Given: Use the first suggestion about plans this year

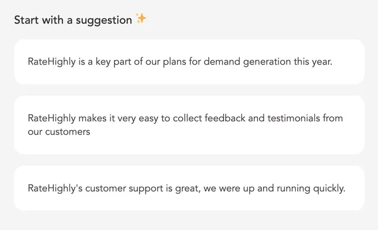Looking at the screenshot, I should point(189,62).
